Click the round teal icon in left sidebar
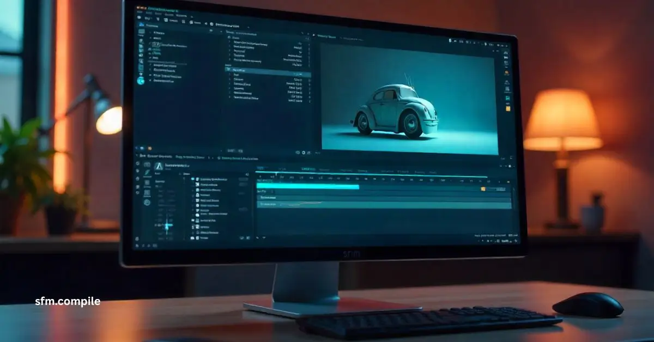 tap(141, 81)
